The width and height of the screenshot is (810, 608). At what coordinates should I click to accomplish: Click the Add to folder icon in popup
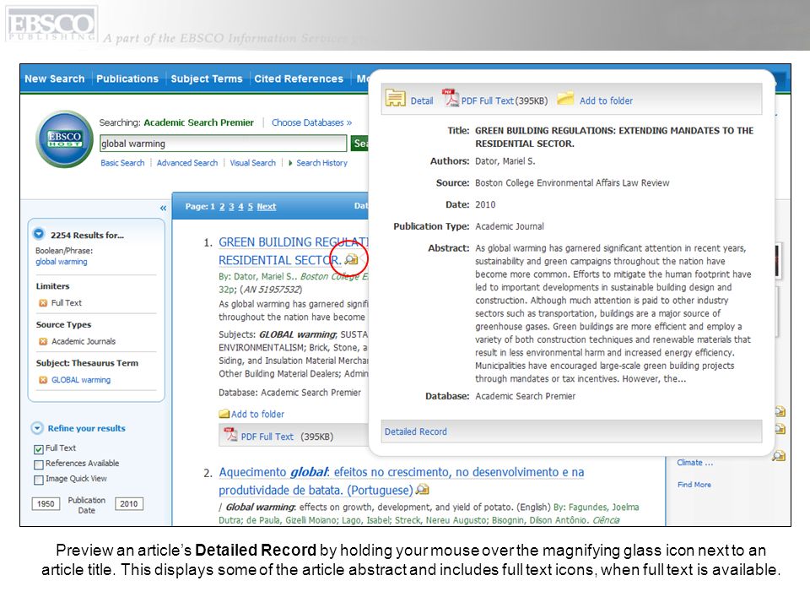click(x=565, y=98)
